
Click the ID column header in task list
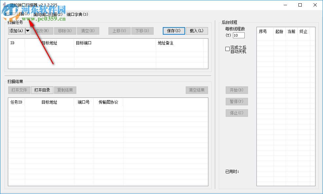(x=16, y=43)
